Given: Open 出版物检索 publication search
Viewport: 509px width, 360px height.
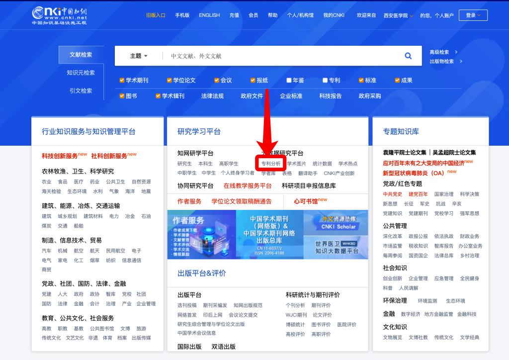Looking at the screenshot, I should coord(446,61).
